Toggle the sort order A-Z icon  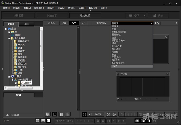[157, 23]
